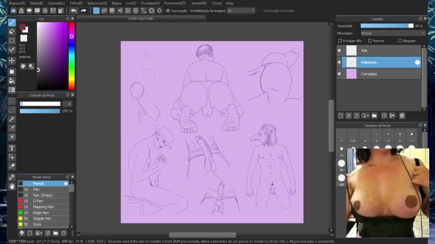
Task: Select the Magic Wand tool
Action: [x=12, y=119]
